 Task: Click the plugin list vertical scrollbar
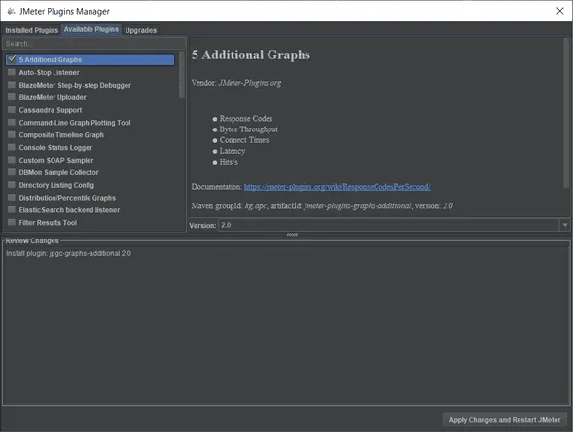(x=182, y=75)
